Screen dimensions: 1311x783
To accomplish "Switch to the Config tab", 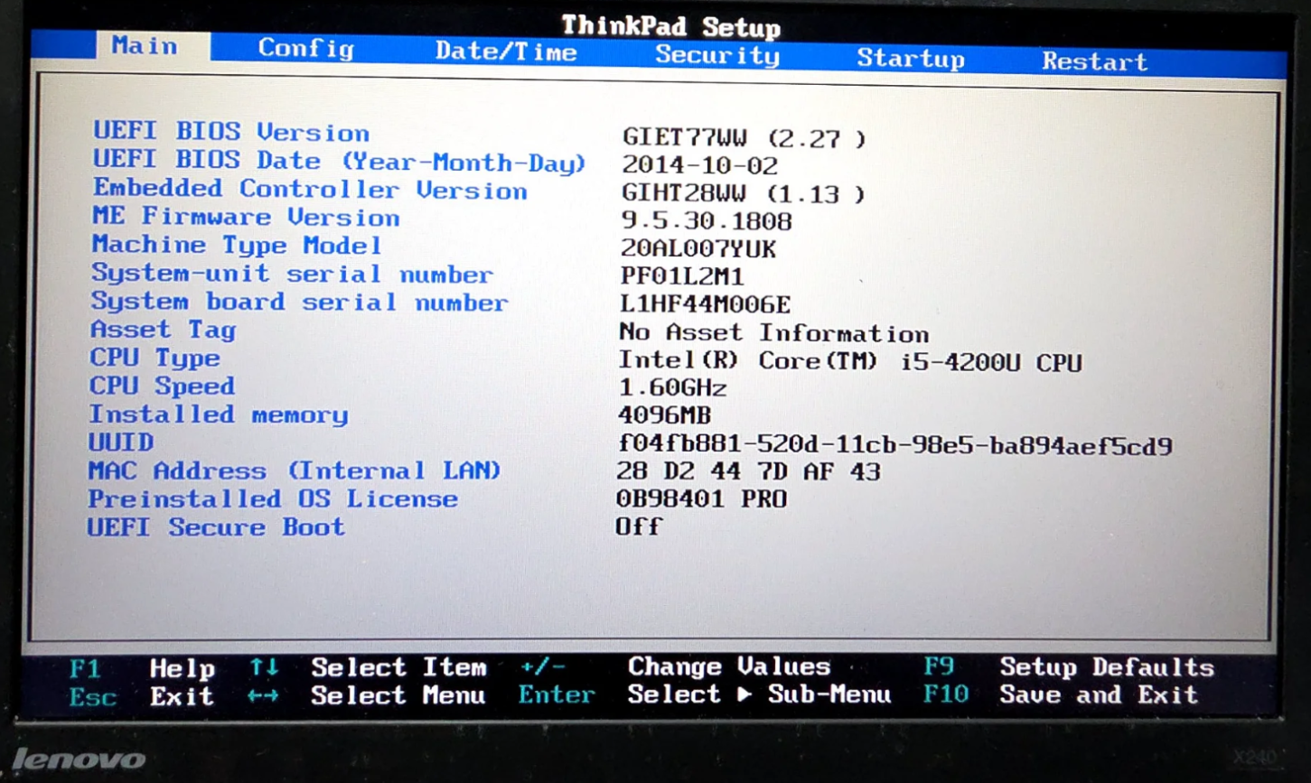I will click(x=306, y=48).
